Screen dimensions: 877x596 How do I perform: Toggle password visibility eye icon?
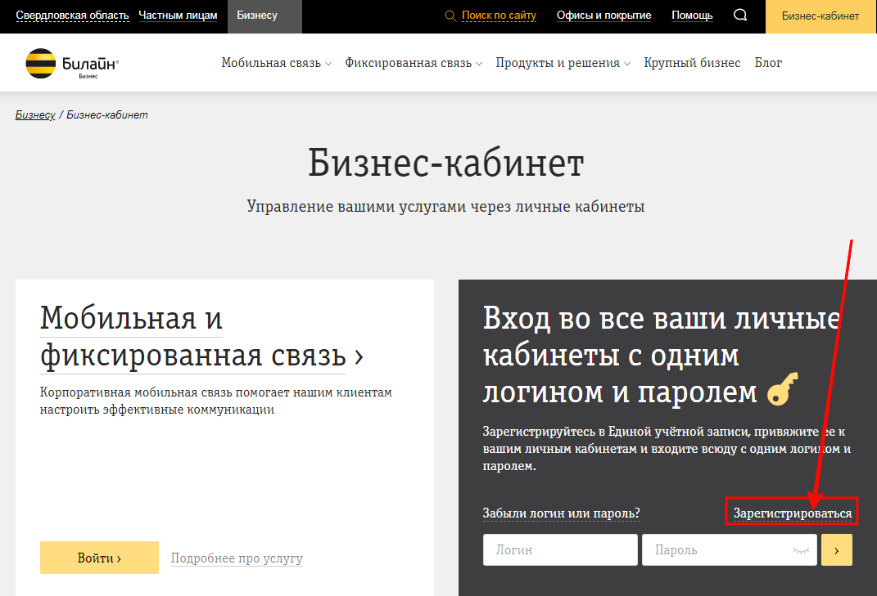point(801,550)
